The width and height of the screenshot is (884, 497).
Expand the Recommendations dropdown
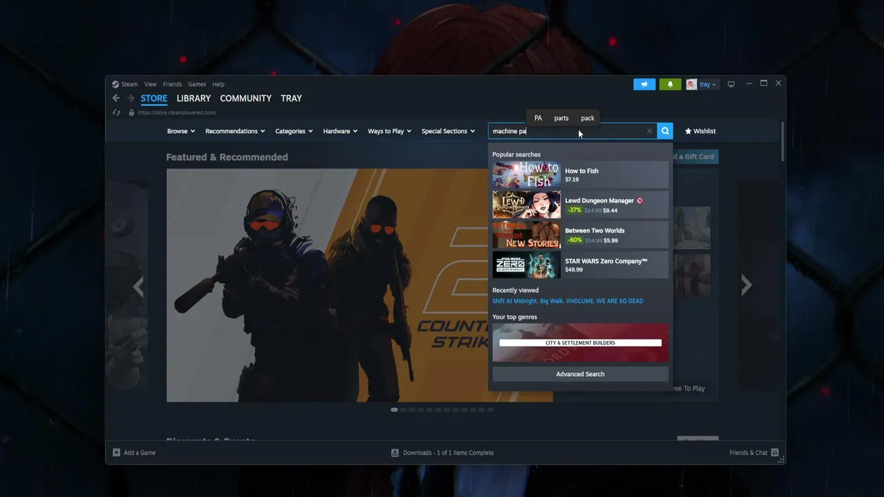tap(236, 131)
